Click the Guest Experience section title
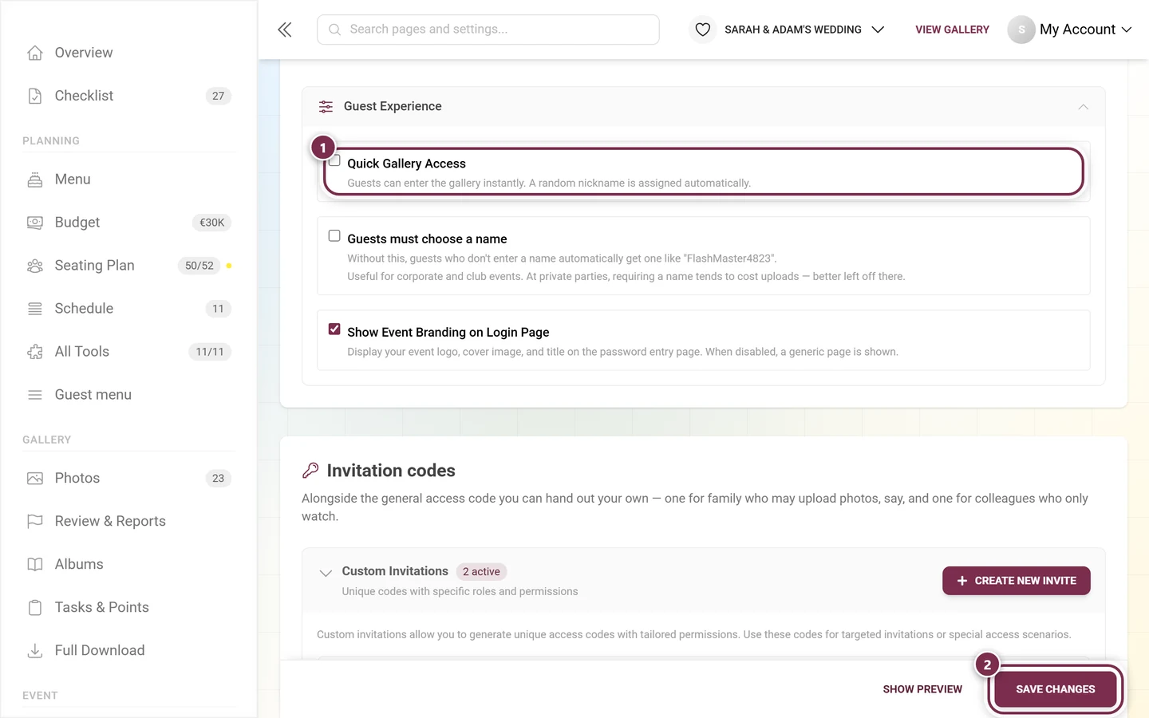 (393, 106)
